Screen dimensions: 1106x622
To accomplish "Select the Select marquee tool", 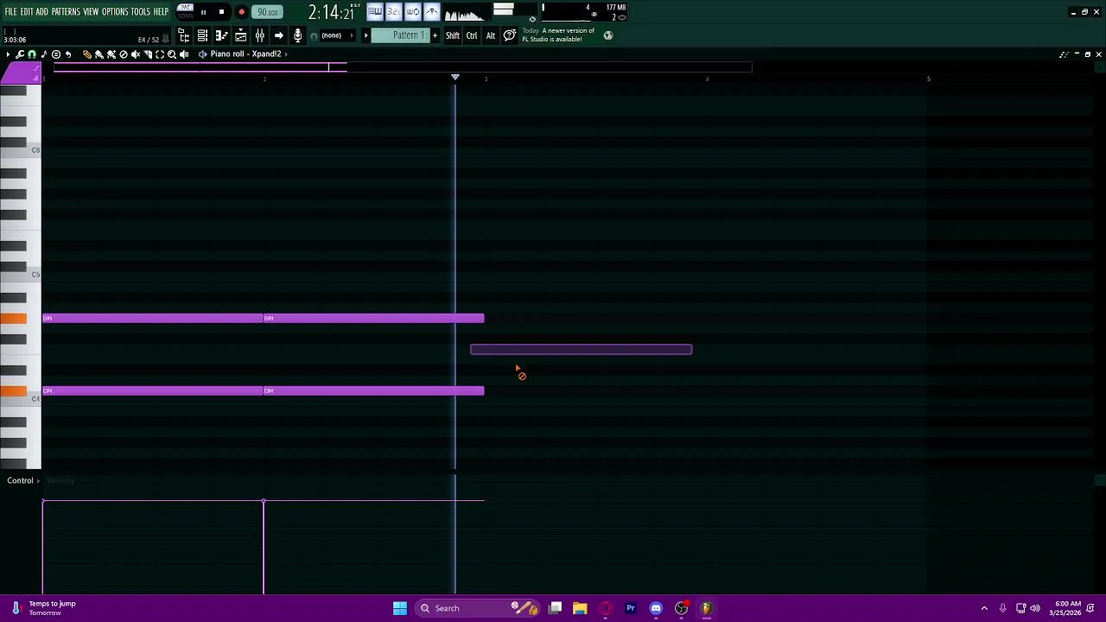I will pyautogui.click(x=160, y=54).
